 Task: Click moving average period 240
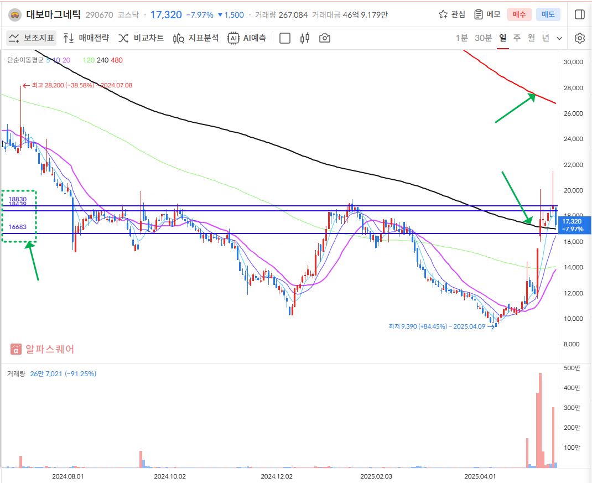[x=103, y=60]
